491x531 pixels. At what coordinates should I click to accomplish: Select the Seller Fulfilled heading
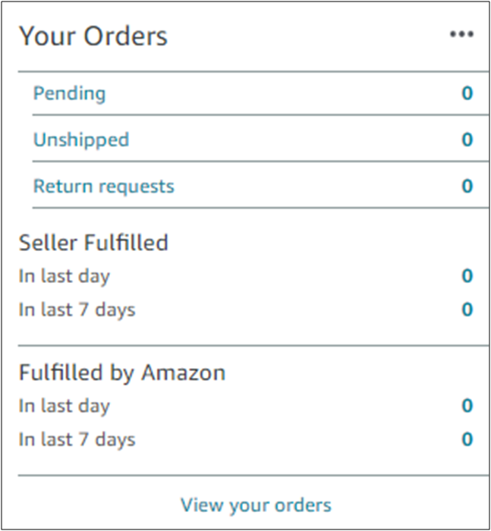click(93, 243)
